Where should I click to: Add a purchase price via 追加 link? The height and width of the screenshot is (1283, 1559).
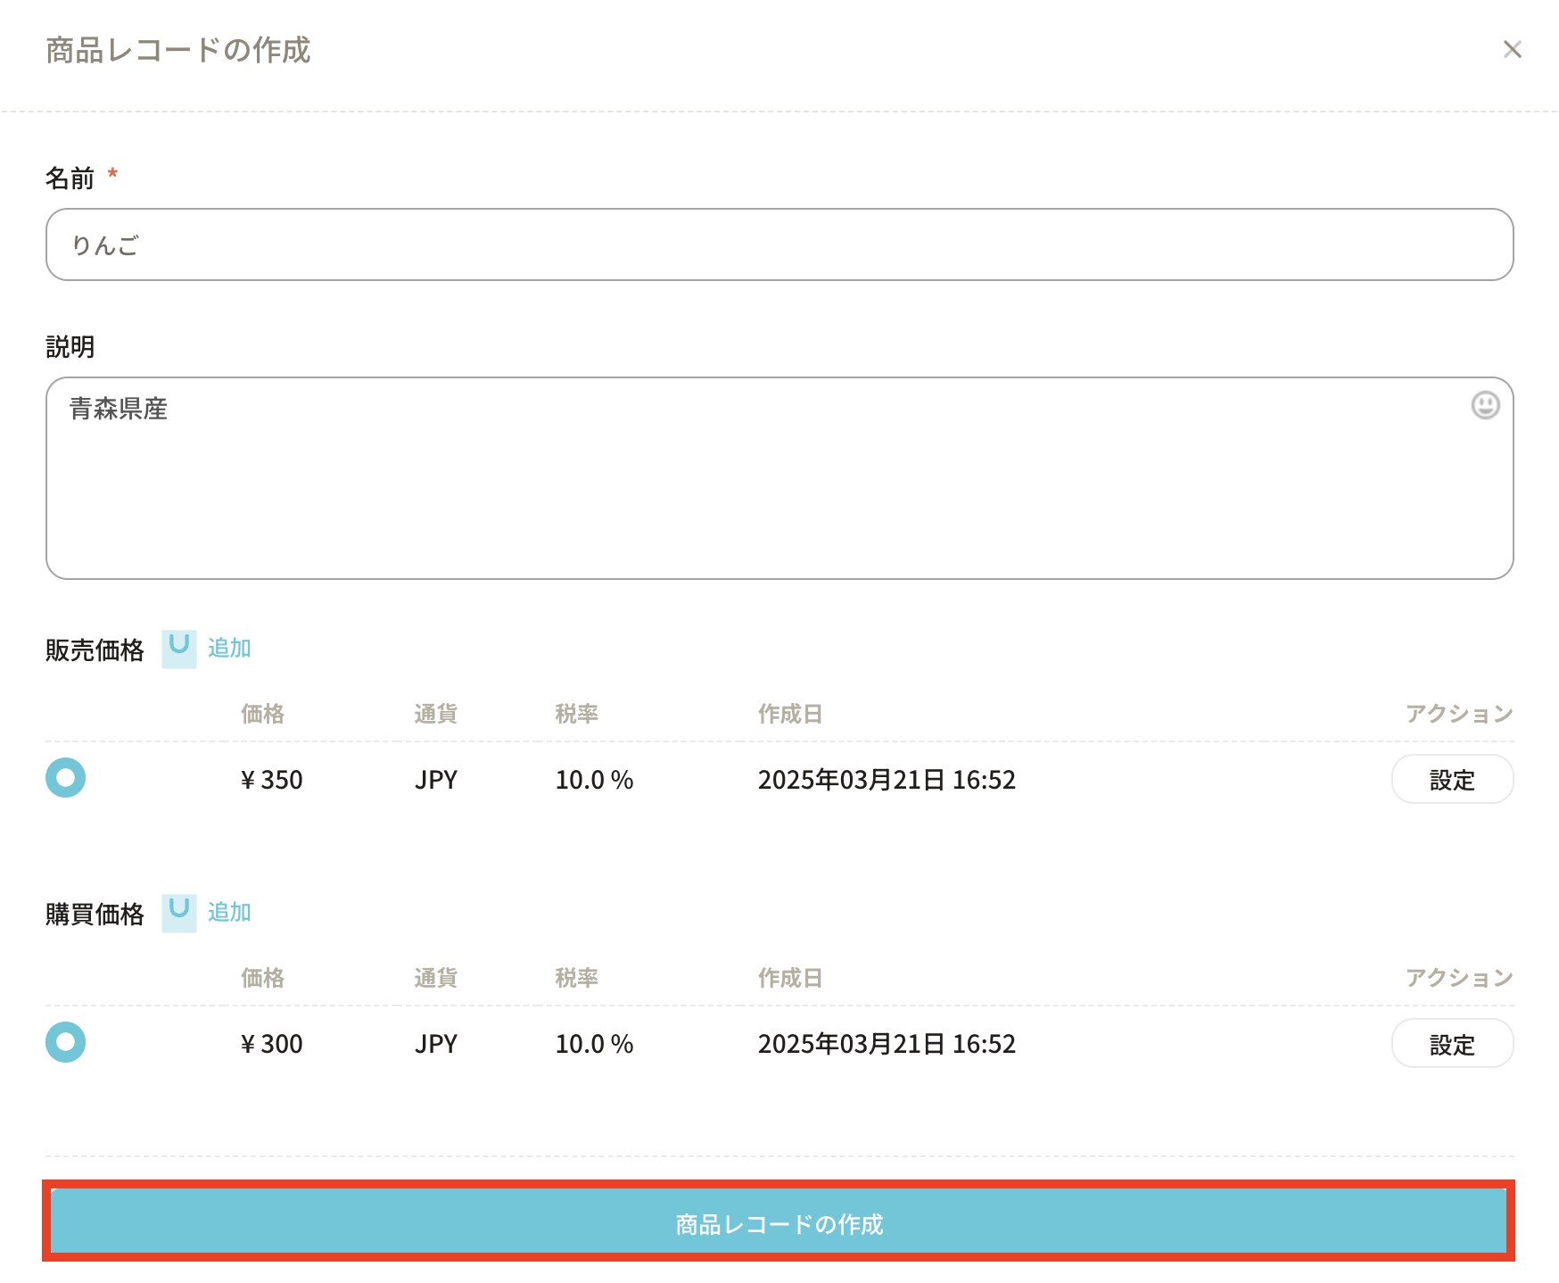pyautogui.click(x=229, y=912)
